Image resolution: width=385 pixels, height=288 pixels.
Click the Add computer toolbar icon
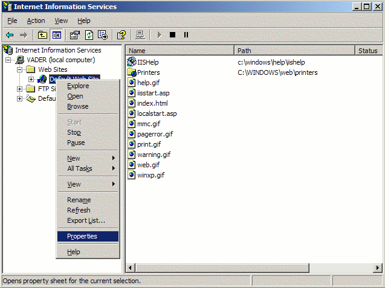tap(140, 35)
